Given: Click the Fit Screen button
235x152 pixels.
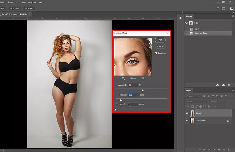Looking at the screenshot, I should click(x=14, y=8).
